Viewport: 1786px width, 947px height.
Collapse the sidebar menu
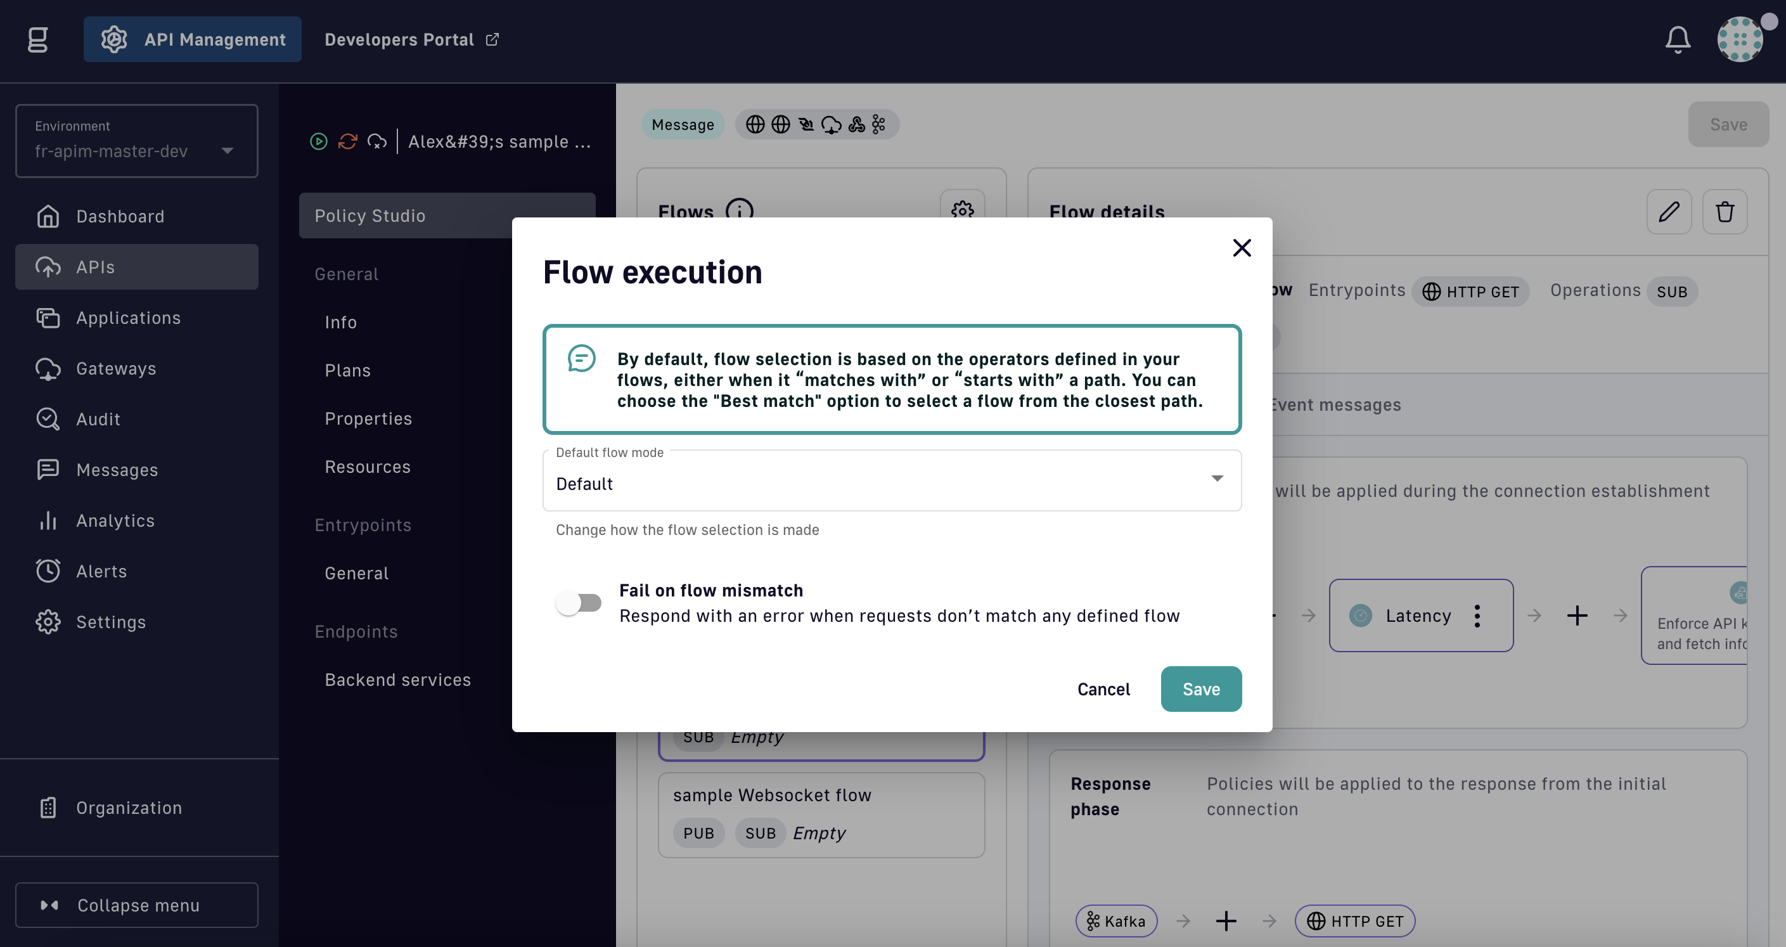tap(137, 905)
